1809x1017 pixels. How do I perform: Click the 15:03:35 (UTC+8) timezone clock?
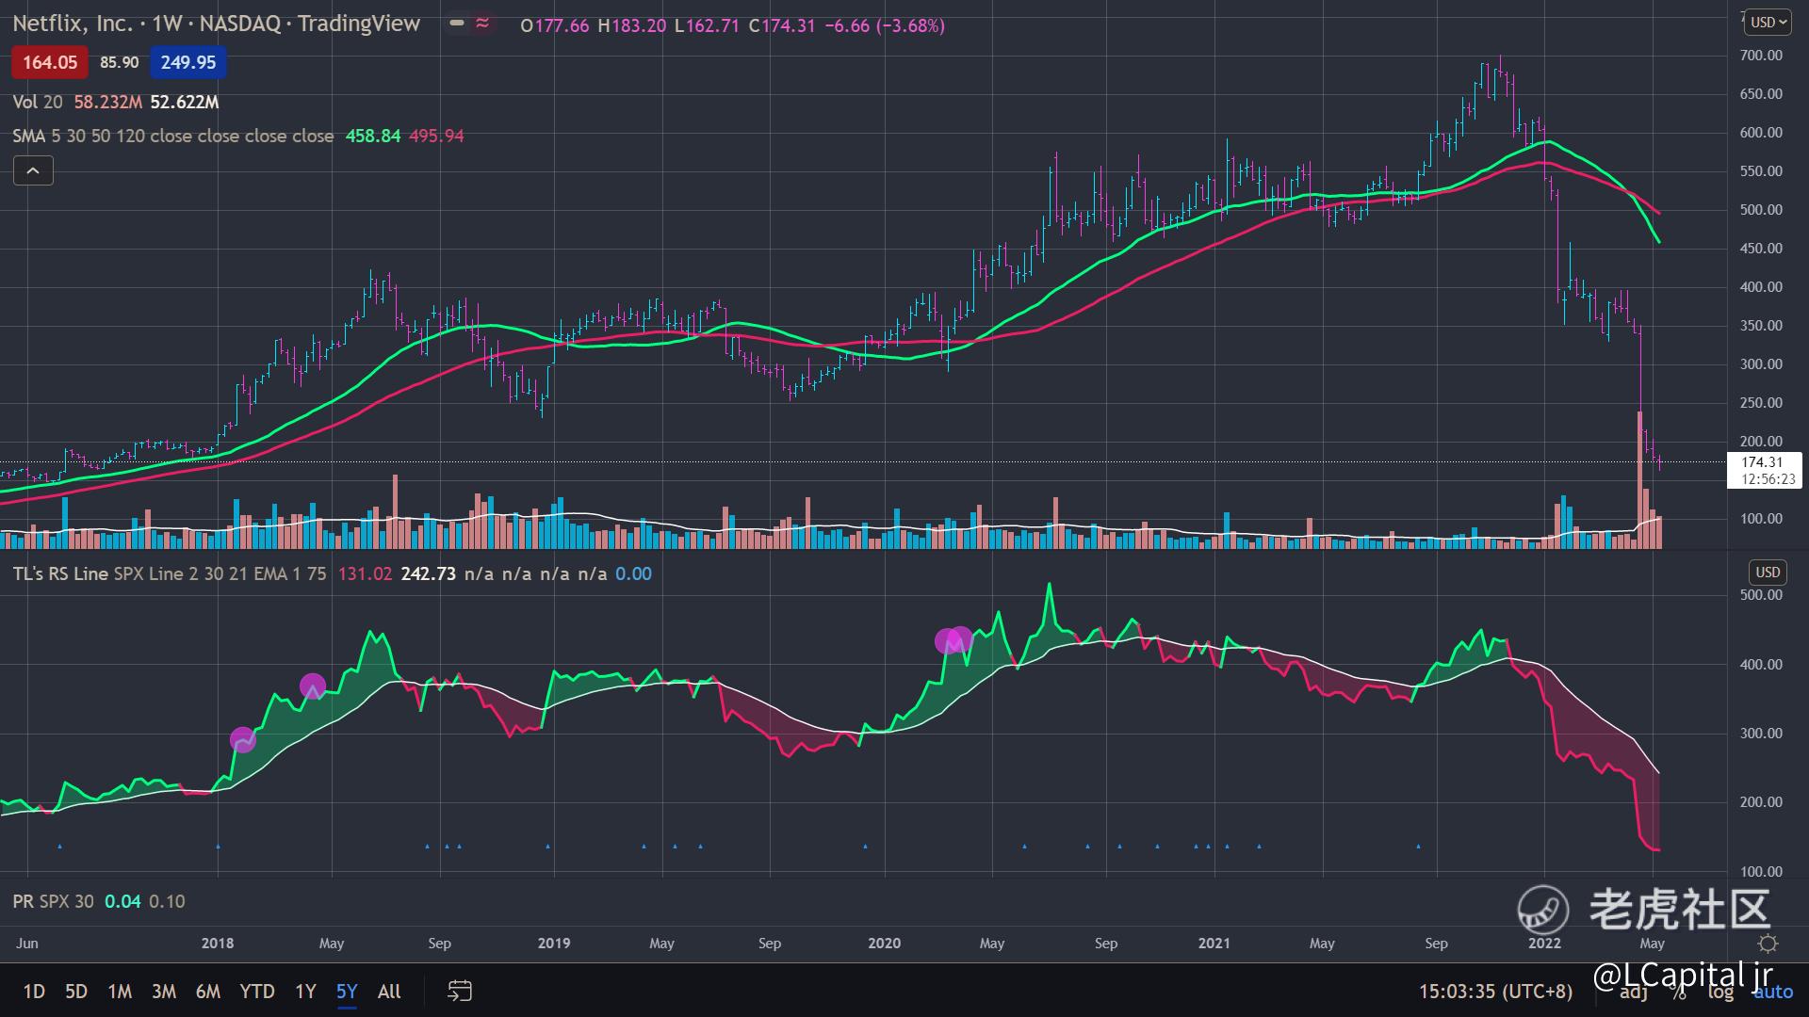[1495, 991]
